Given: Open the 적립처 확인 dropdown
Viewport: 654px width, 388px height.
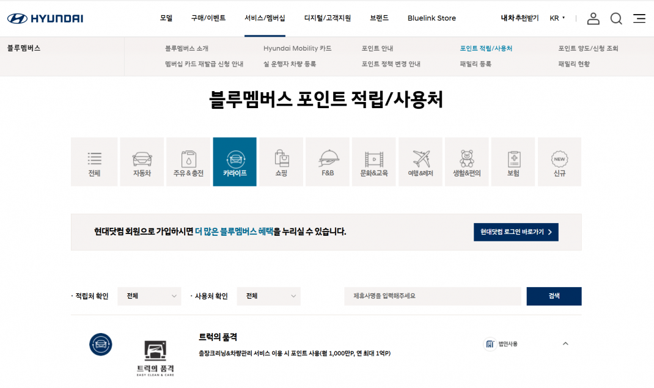Looking at the screenshot, I should coord(149,296).
